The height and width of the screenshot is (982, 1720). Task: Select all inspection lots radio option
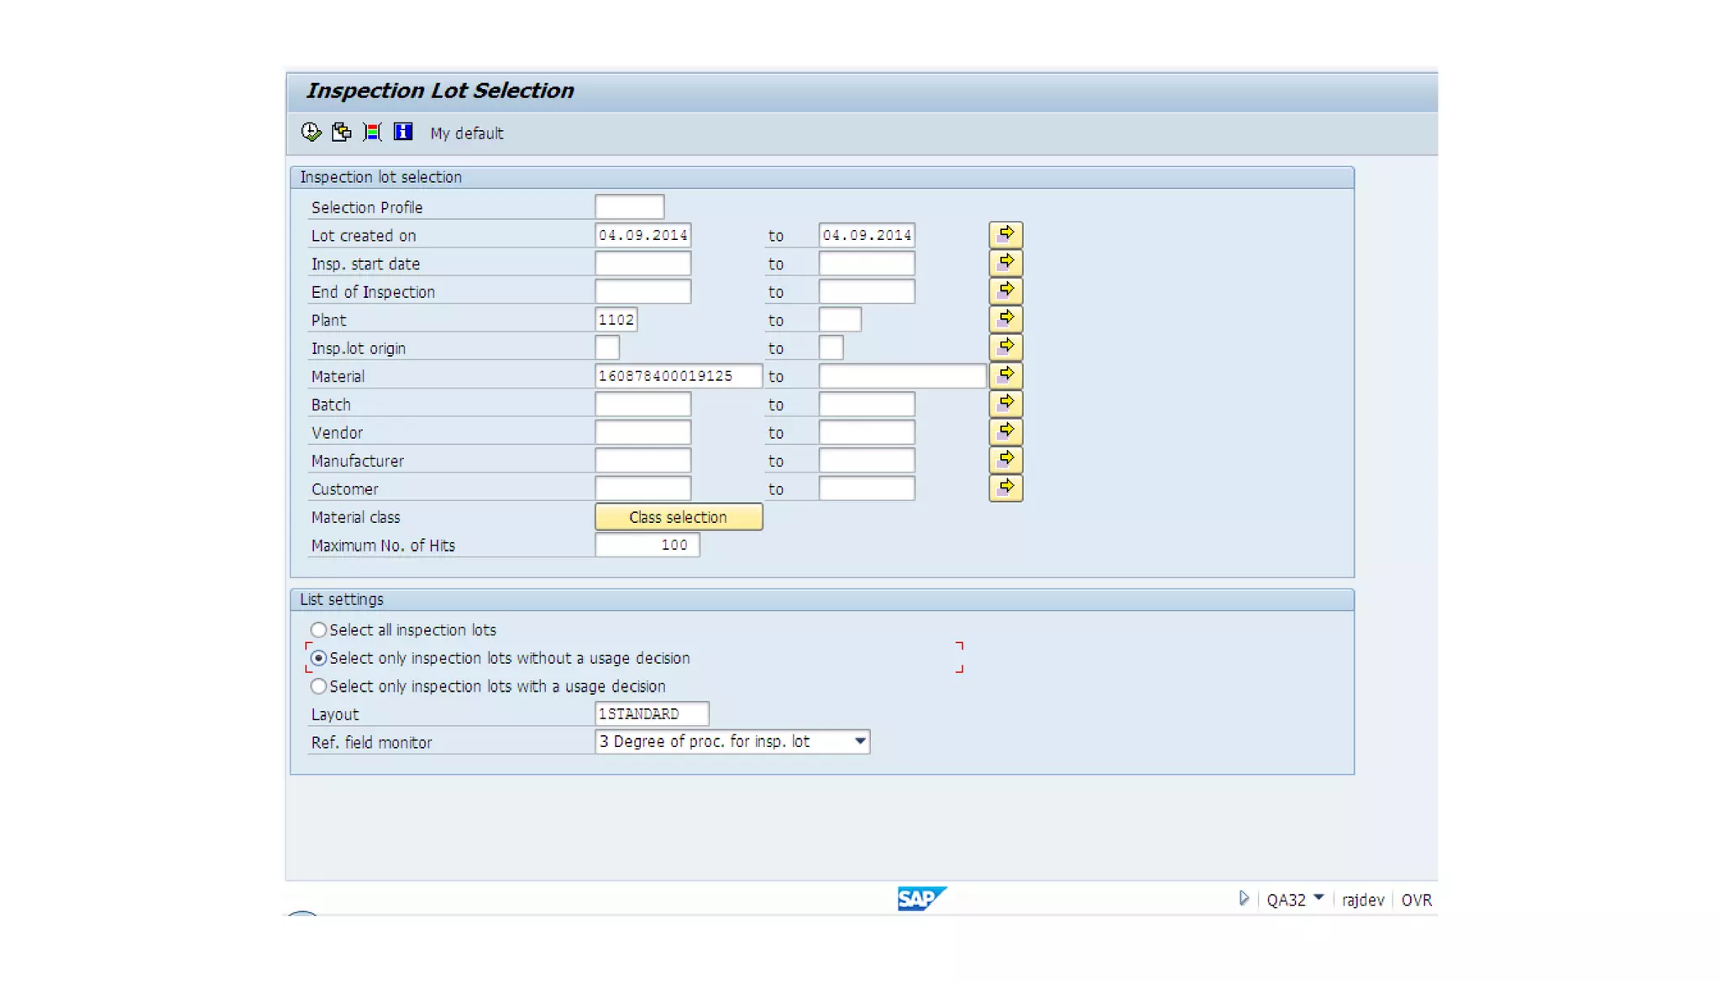pyautogui.click(x=318, y=630)
